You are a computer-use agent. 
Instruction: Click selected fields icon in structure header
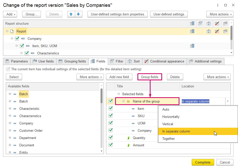(192, 23)
